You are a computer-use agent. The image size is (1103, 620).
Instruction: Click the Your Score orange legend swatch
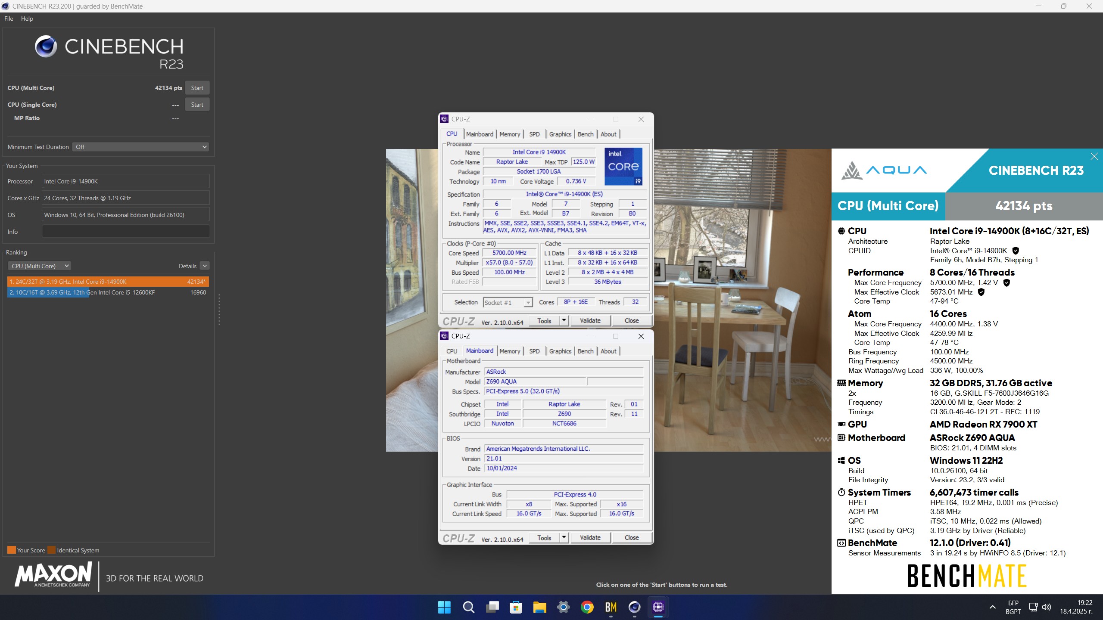click(12, 550)
